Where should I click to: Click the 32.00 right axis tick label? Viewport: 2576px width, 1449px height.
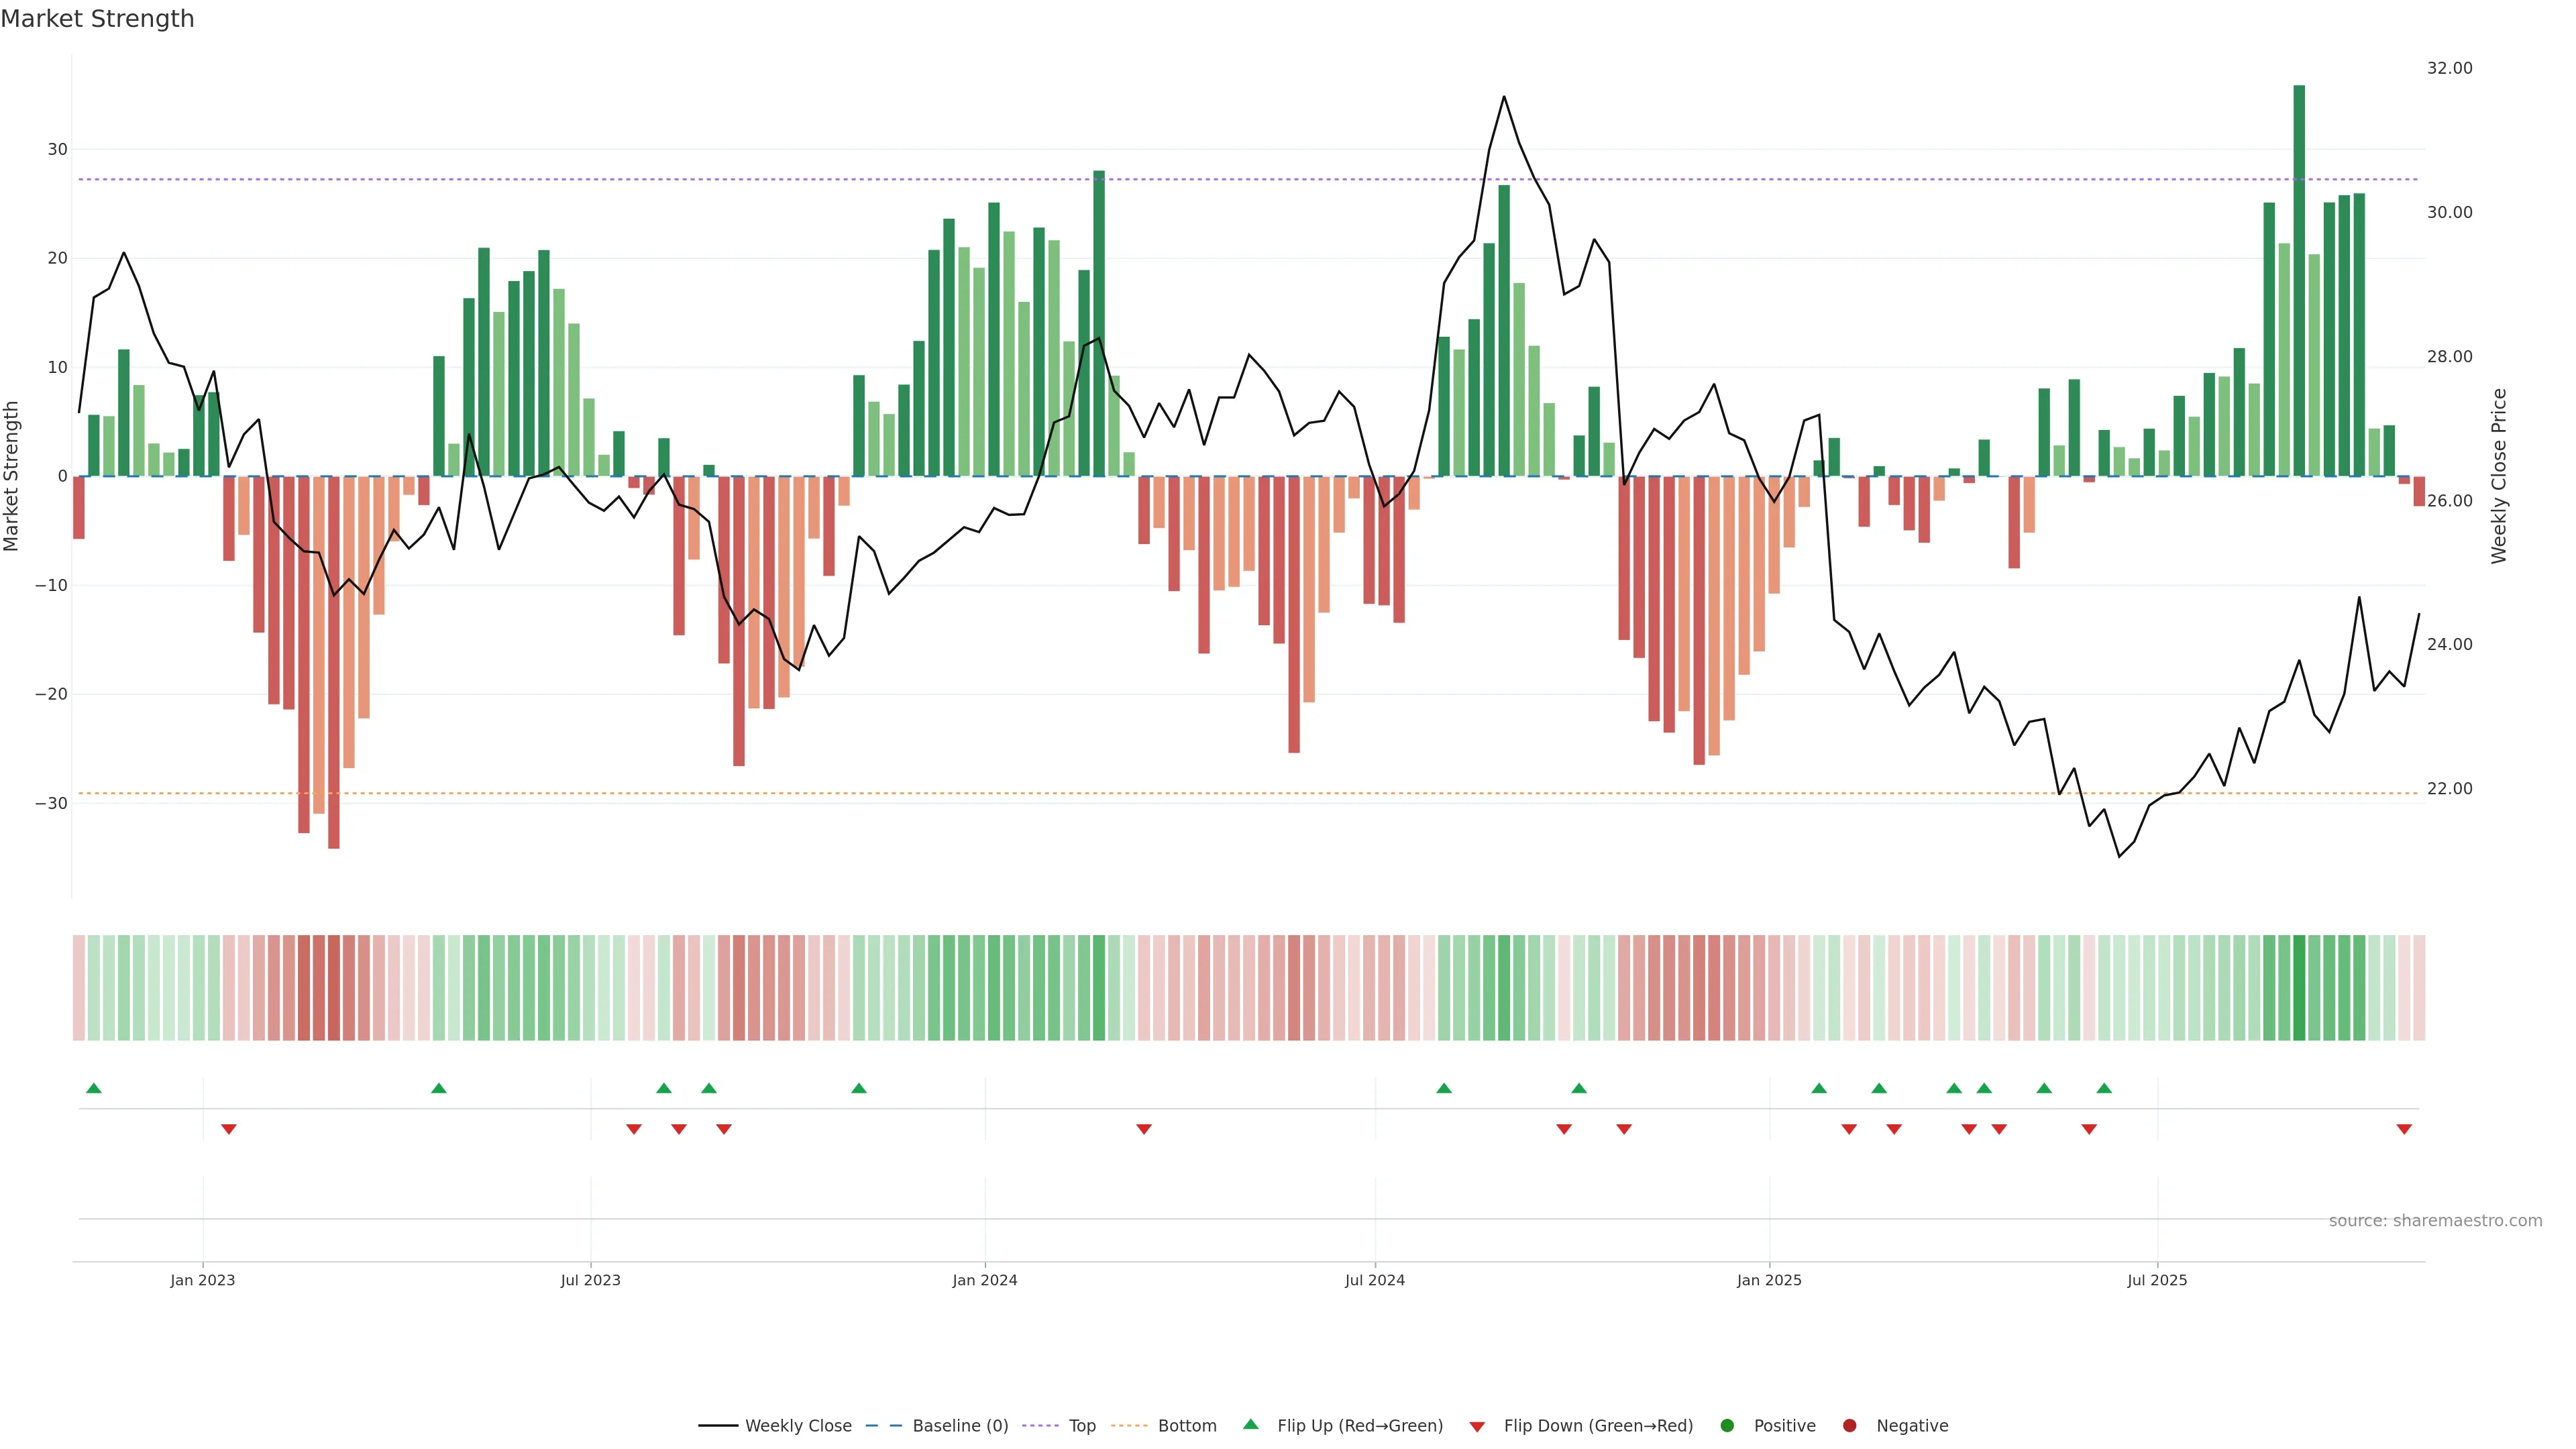[x=2449, y=68]
